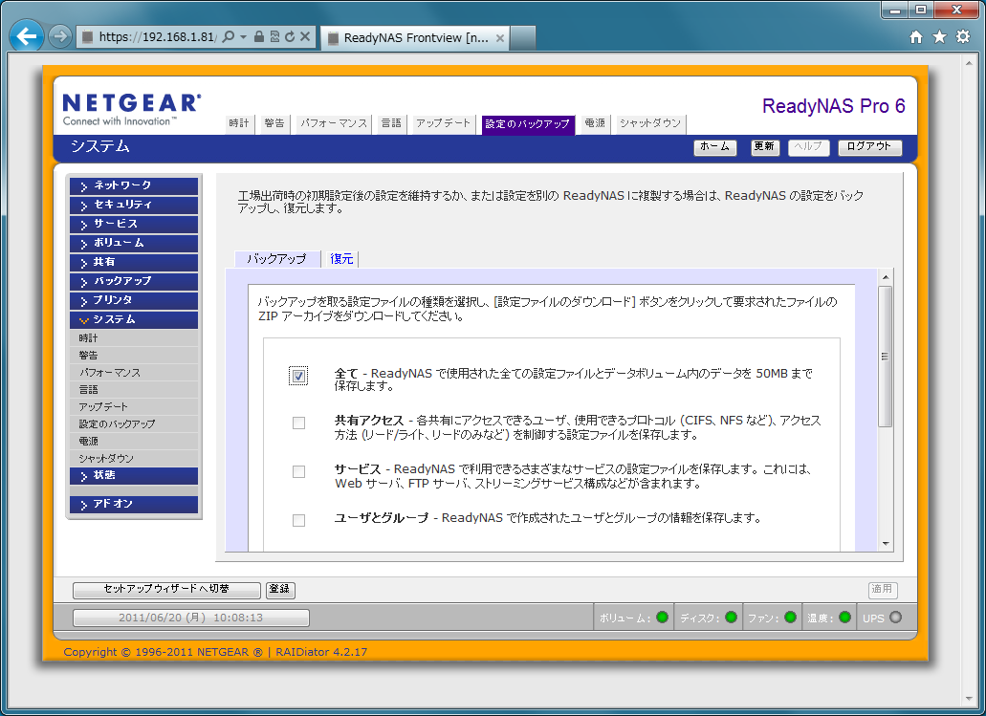Click the ログアウト button
The image size is (986, 716).
869,147
